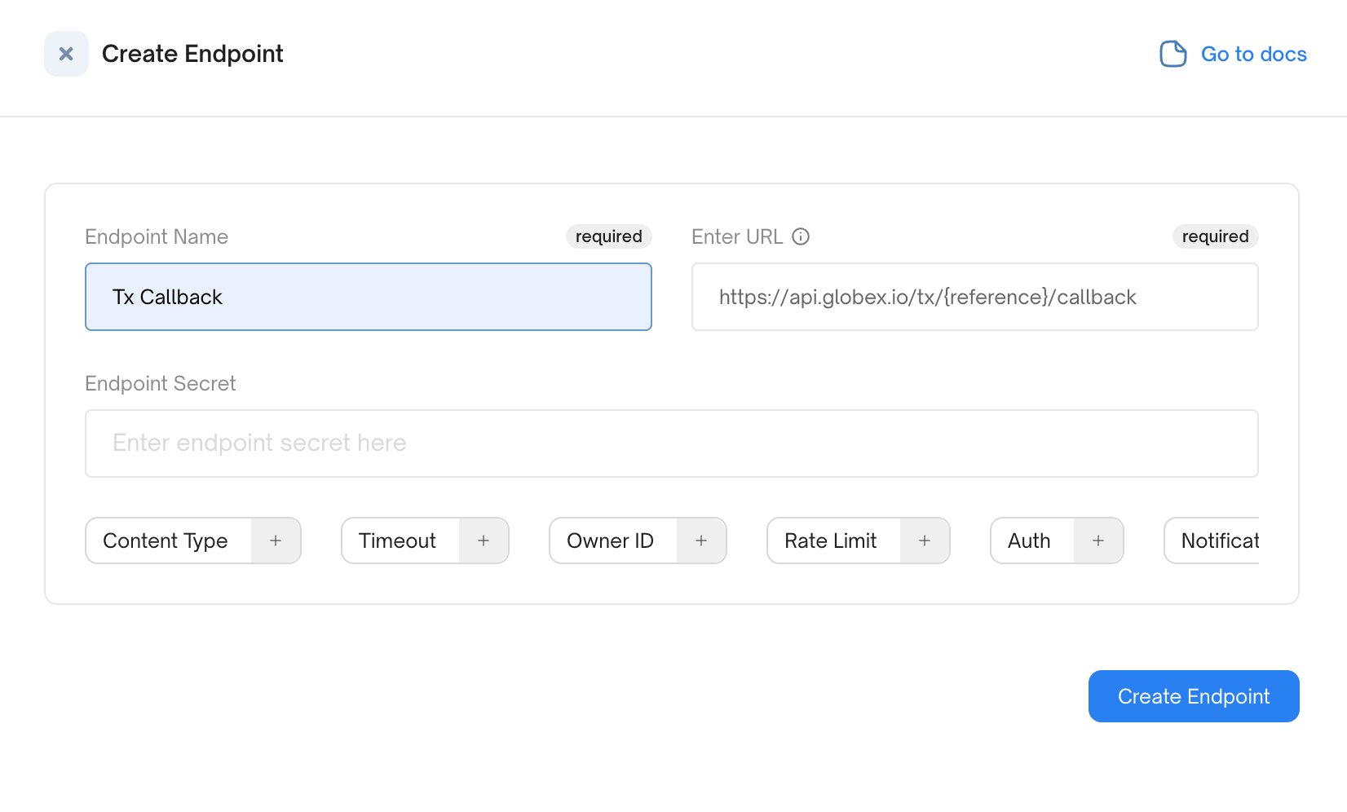Add Auth using the plus icon
This screenshot has height=812, width=1347.
pyautogui.click(x=1098, y=541)
